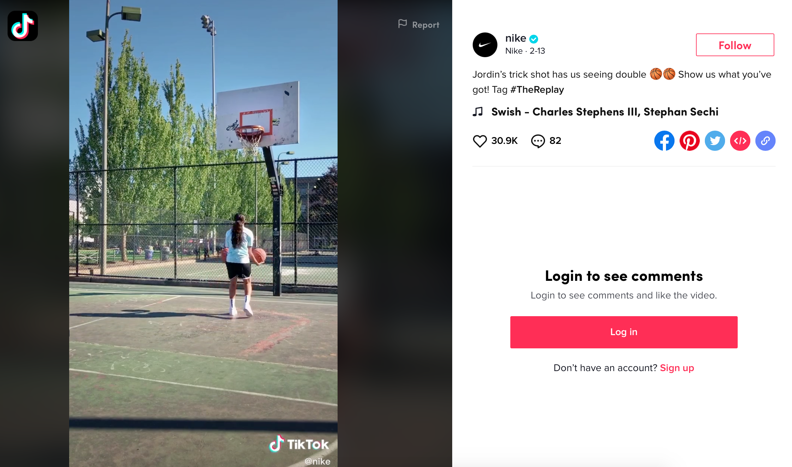
Task: Open the #TheReplay hashtag
Action: [x=537, y=90]
